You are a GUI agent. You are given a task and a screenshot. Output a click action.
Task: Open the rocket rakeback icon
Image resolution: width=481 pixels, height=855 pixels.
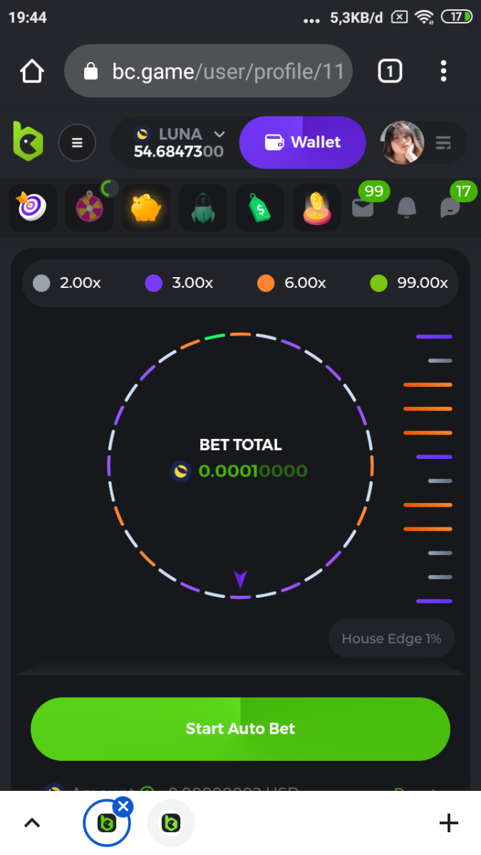click(x=203, y=207)
